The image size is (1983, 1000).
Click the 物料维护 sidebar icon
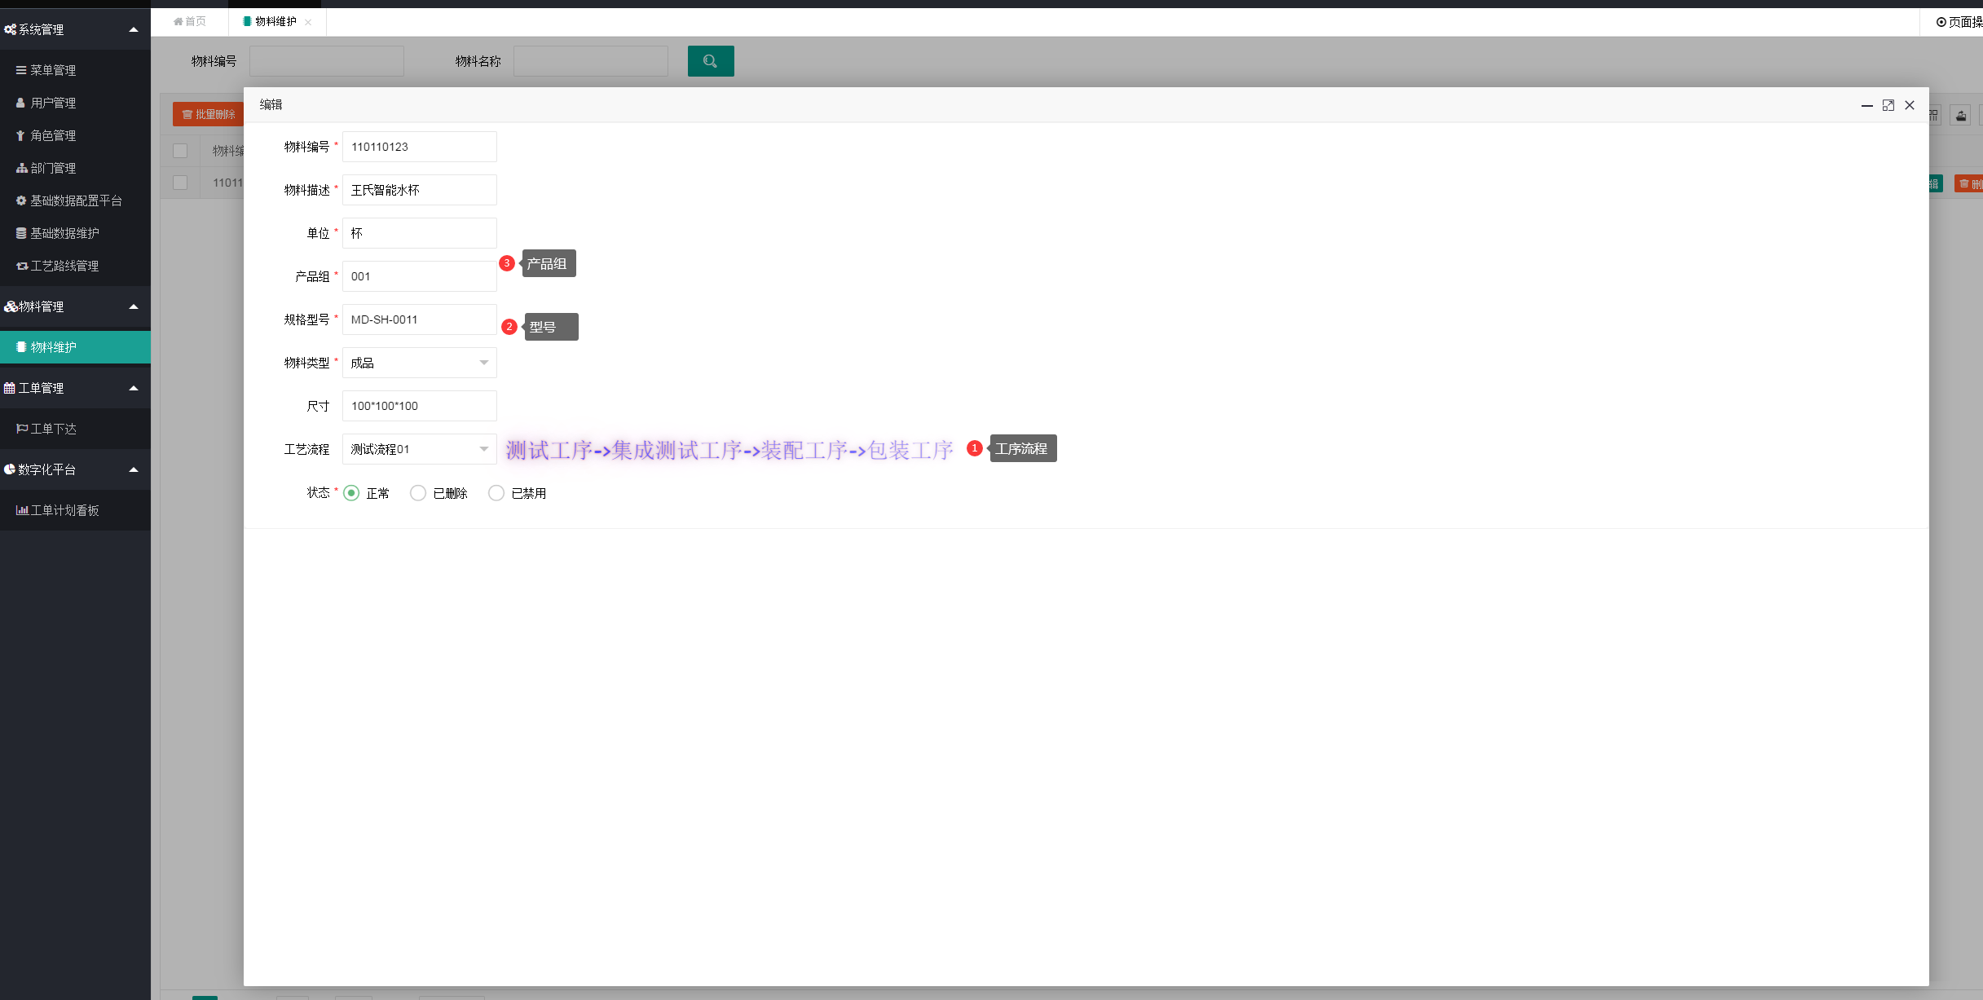21,347
